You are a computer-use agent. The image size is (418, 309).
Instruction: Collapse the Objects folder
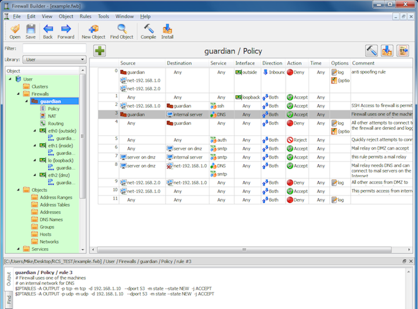point(19,190)
